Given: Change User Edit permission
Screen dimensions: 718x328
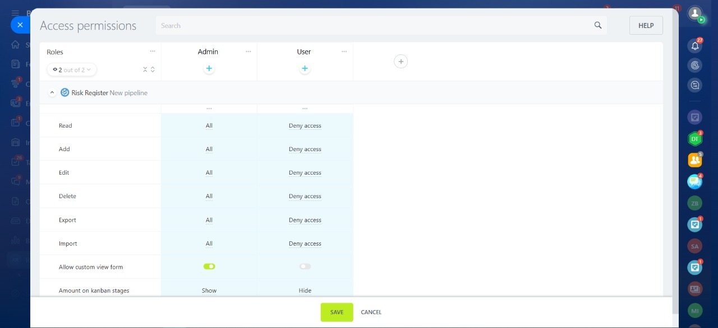Looking at the screenshot, I should pyautogui.click(x=305, y=172).
